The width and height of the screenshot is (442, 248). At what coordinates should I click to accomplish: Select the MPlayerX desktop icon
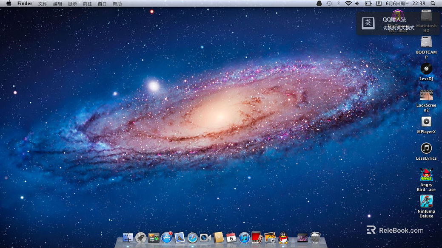(x=426, y=122)
